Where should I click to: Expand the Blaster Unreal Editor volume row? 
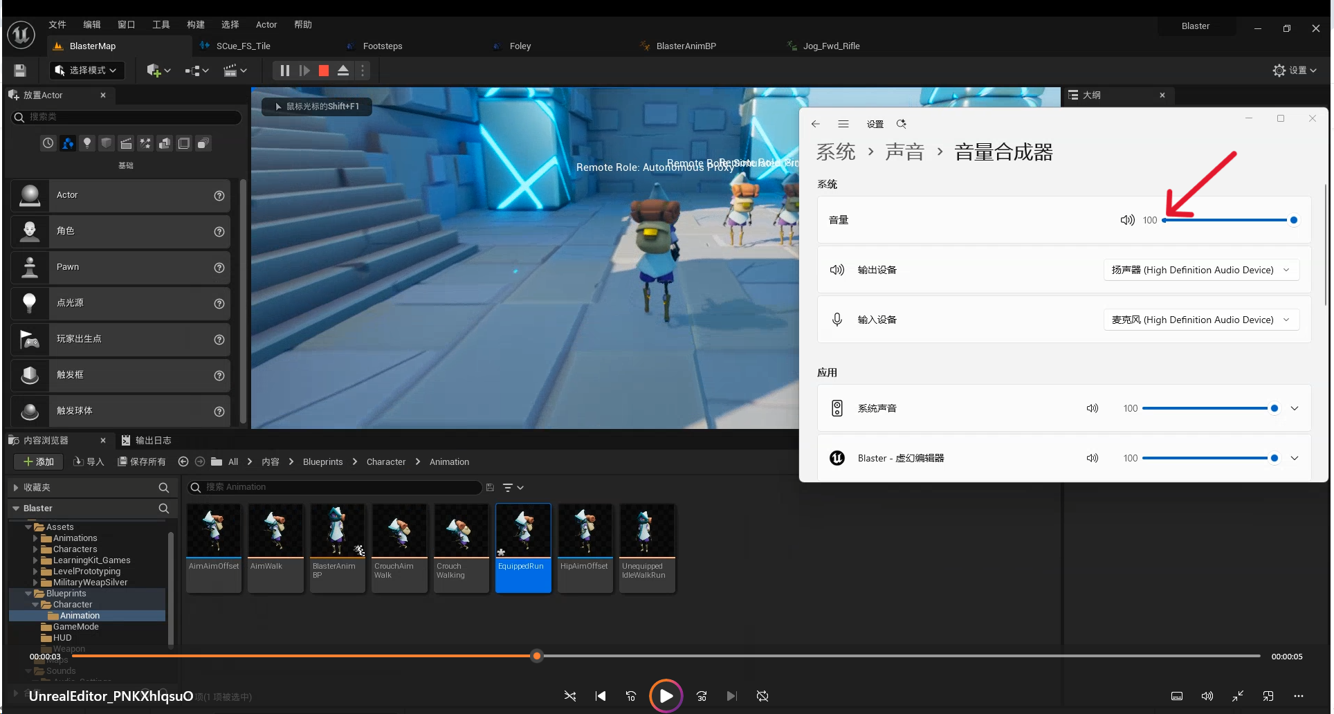1295,458
